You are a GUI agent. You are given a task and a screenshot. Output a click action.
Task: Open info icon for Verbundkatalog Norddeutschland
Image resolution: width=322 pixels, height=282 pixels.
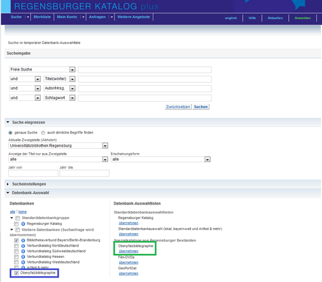23,246
